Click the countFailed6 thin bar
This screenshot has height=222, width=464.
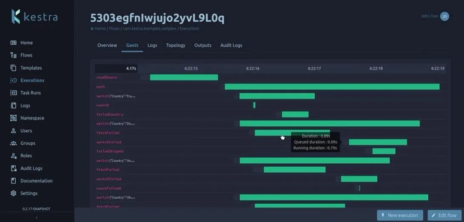point(359,188)
